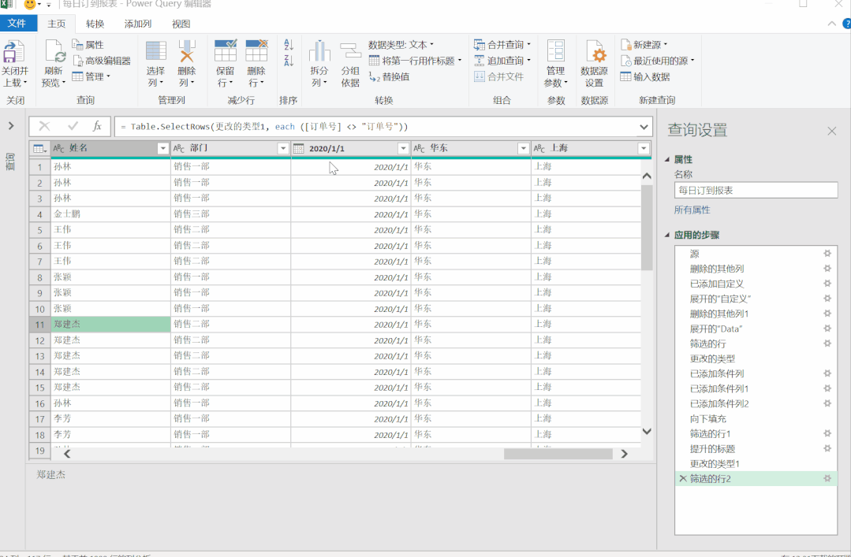Click the fx formula icon
Viewport: 851px width, 557px height.
pos(97,126)
